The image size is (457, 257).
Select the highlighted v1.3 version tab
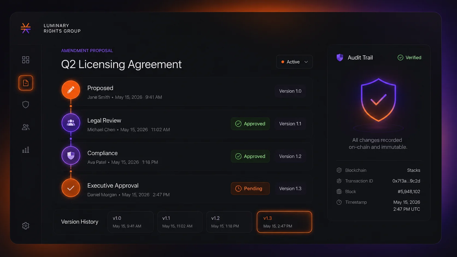coord(284,222)
